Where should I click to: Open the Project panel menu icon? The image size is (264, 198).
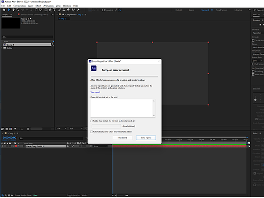[x=11, y=15]
